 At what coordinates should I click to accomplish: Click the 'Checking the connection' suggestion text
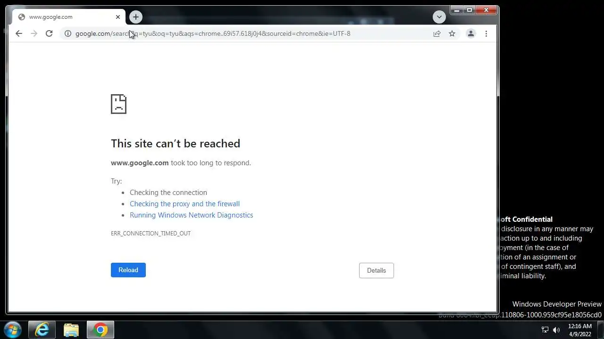[168, 193]
